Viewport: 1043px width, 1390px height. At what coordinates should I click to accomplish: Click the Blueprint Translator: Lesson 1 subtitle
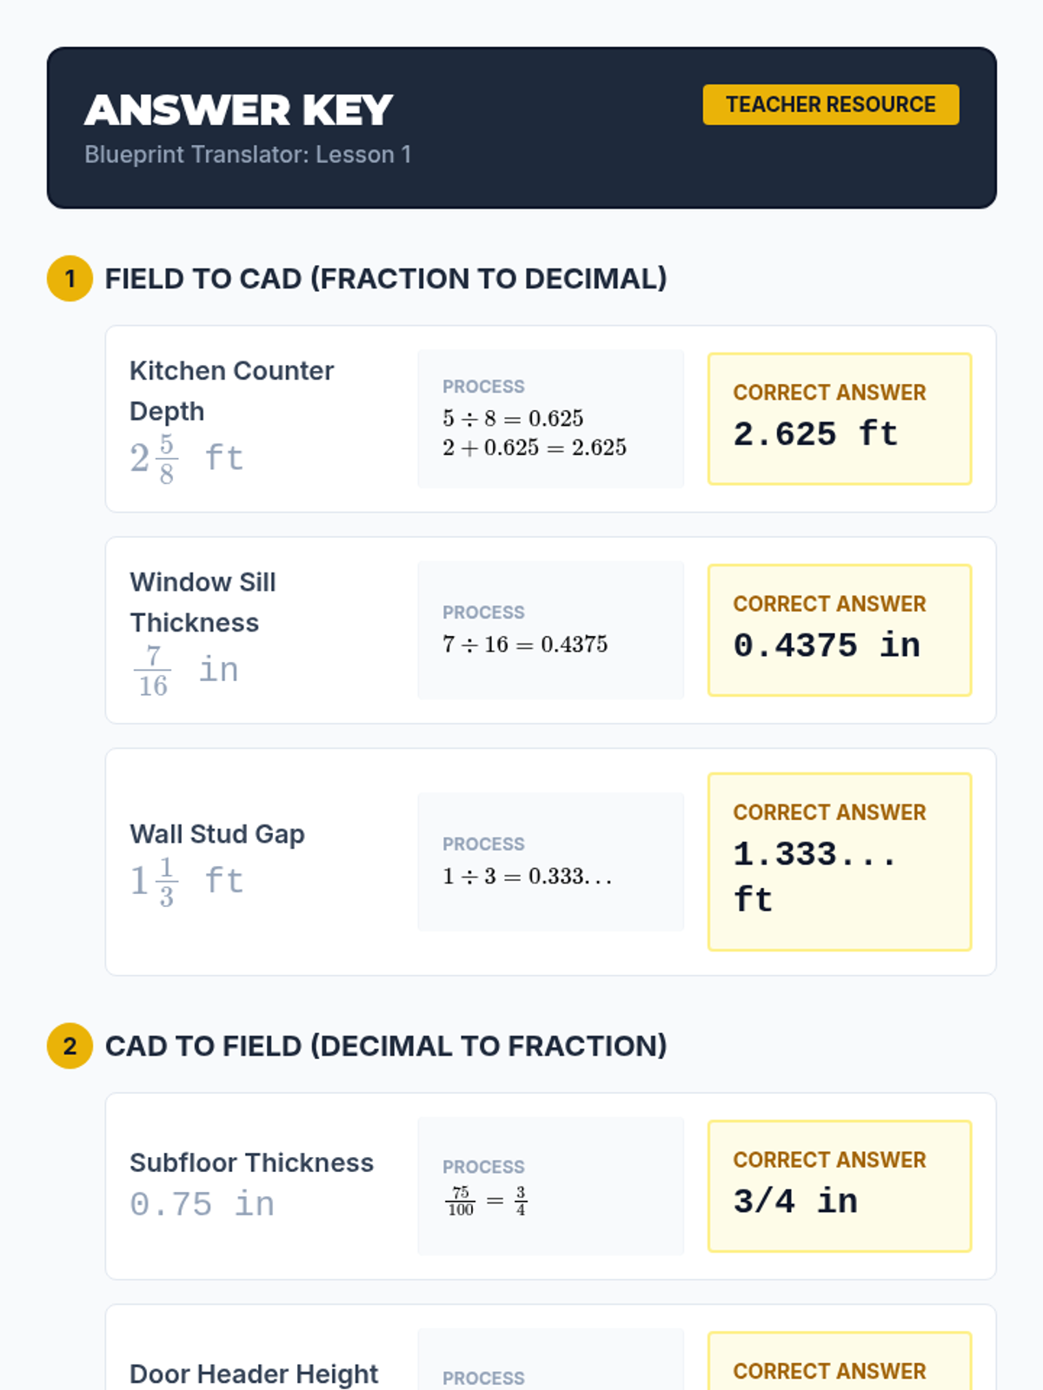248,155
